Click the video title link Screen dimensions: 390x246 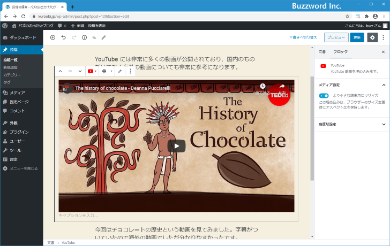click(x=123, y=88)
